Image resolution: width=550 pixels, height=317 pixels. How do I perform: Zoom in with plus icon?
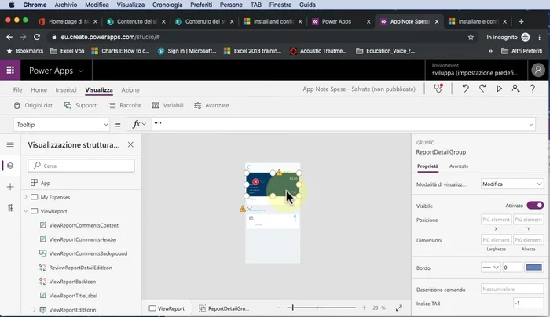click(x=364, y=308)
